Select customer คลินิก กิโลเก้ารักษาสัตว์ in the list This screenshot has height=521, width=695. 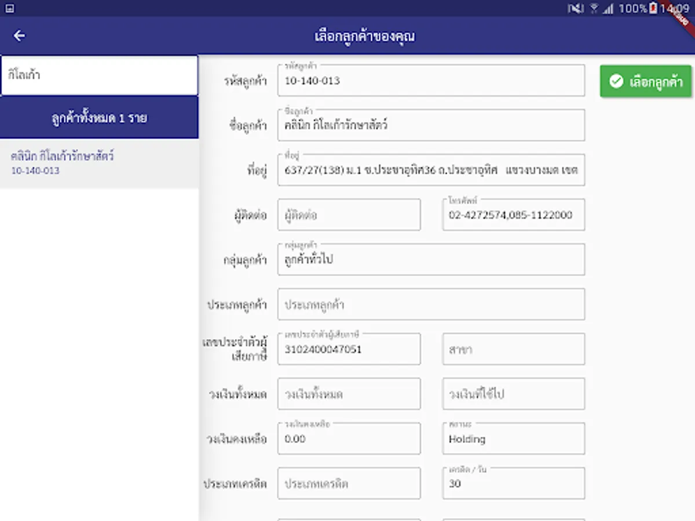pos(99,163)
